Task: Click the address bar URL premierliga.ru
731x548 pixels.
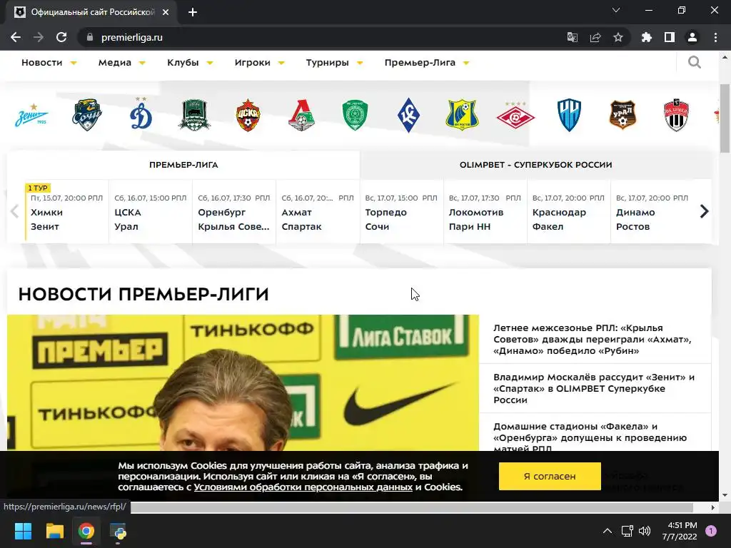Action: (132, 37)
